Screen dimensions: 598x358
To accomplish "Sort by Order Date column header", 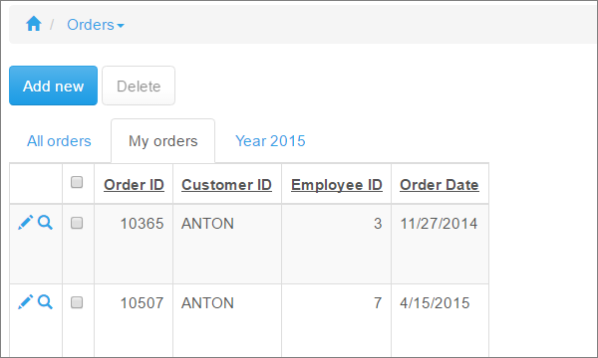I will point(440,185).
